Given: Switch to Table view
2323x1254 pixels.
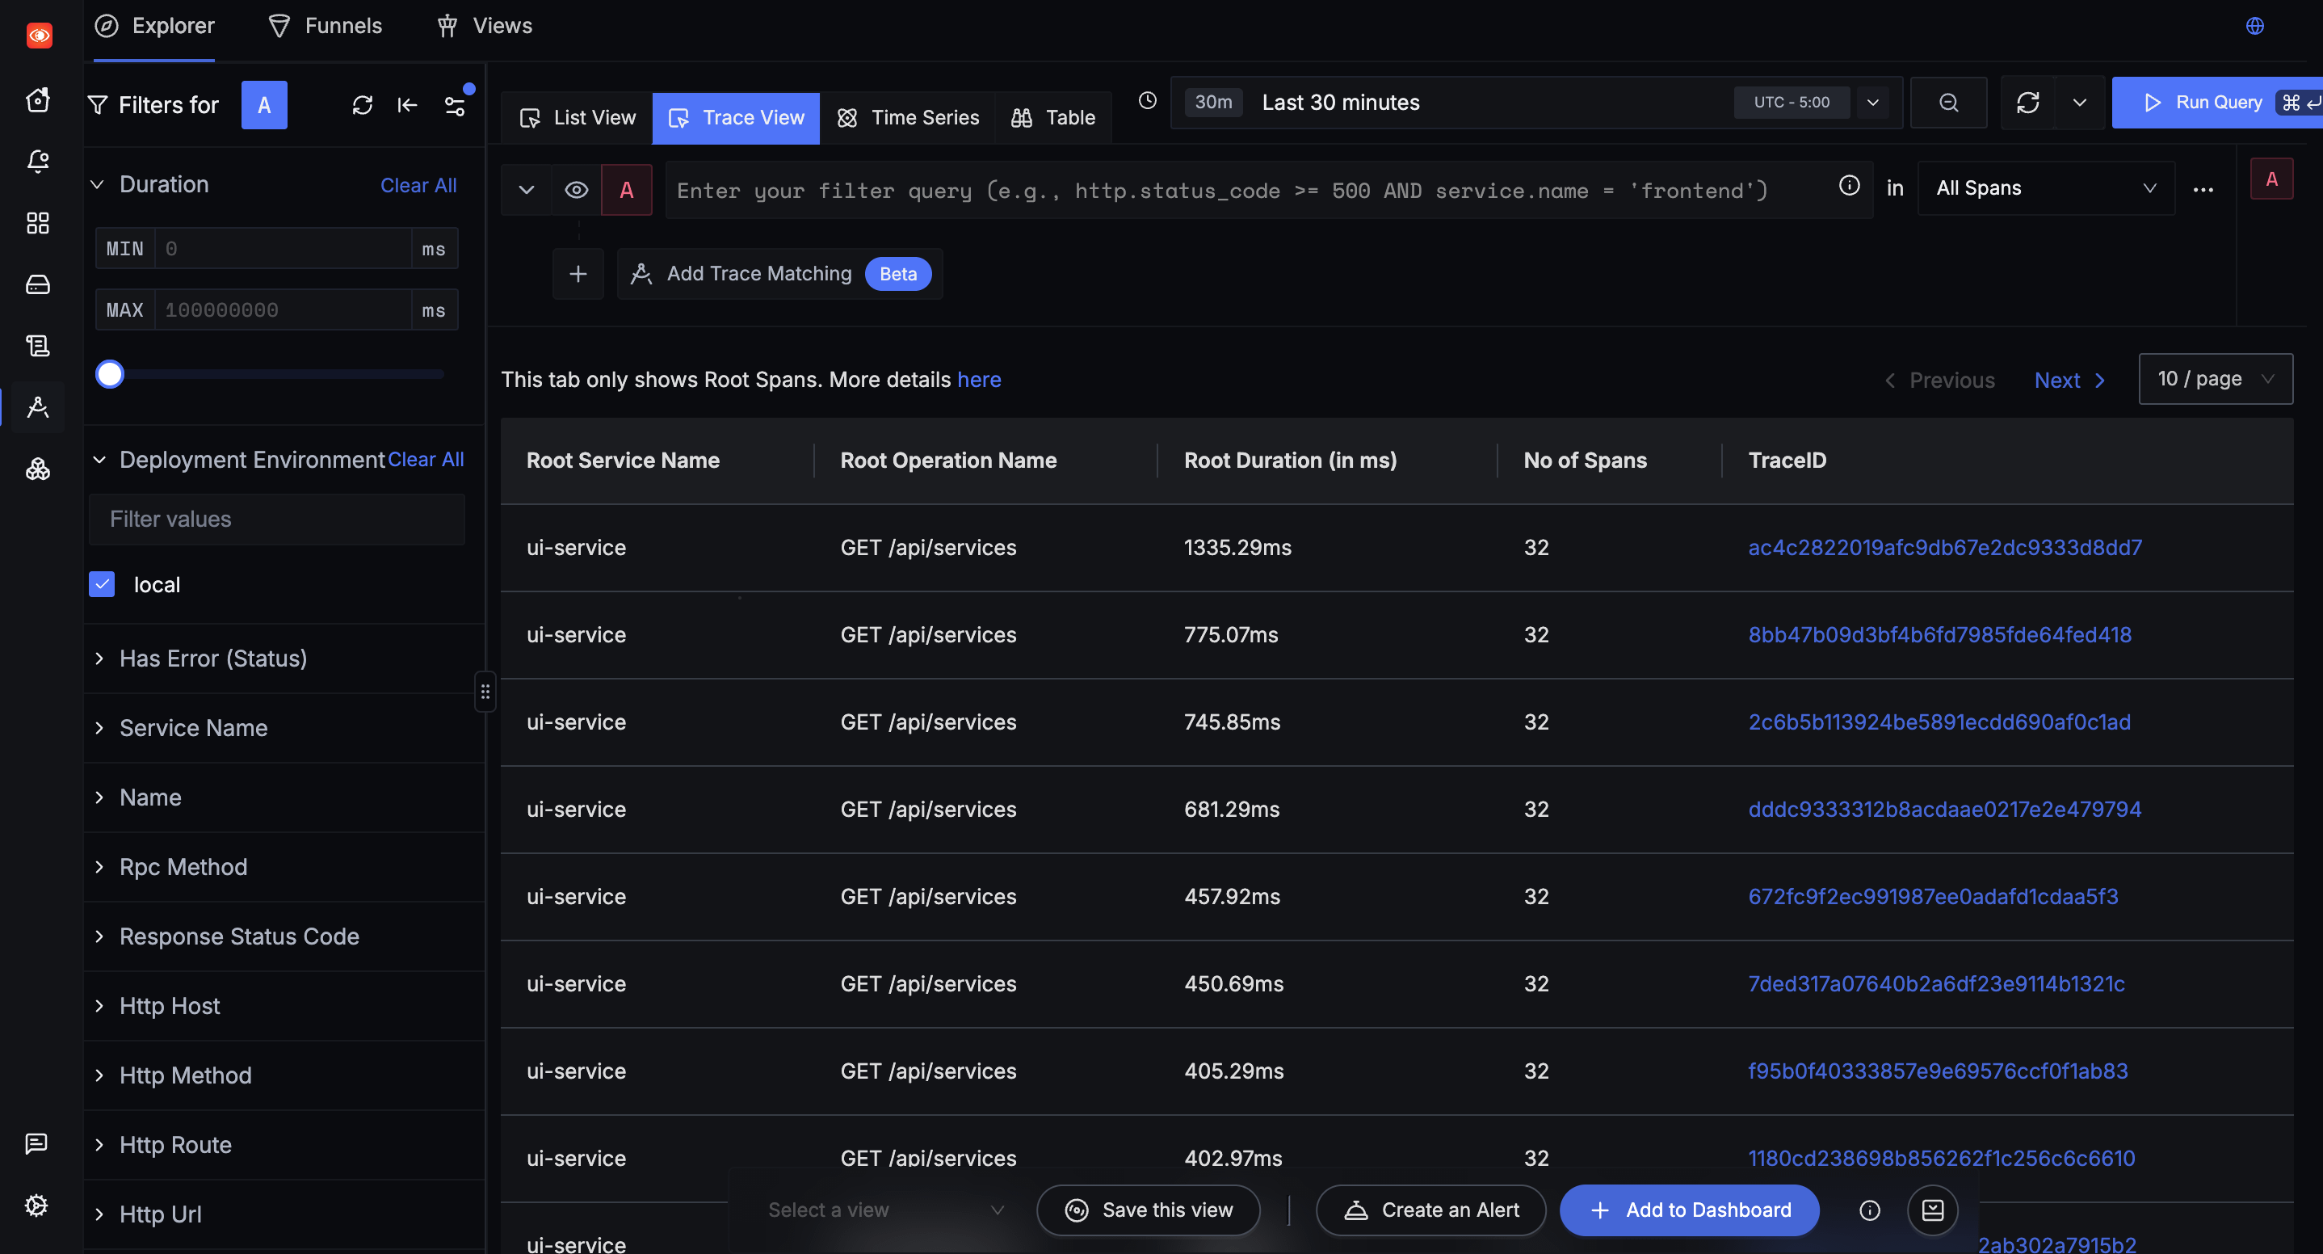Looking at the screenshot, I should (1053, 117).
